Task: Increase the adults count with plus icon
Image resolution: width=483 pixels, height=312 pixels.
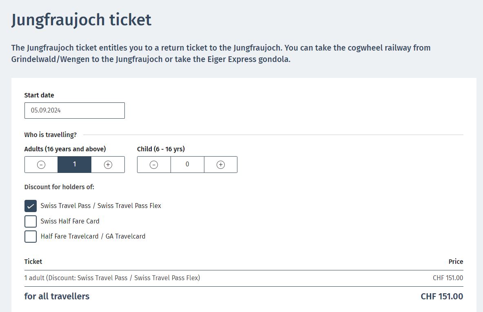Action: [x=108, y=165]
